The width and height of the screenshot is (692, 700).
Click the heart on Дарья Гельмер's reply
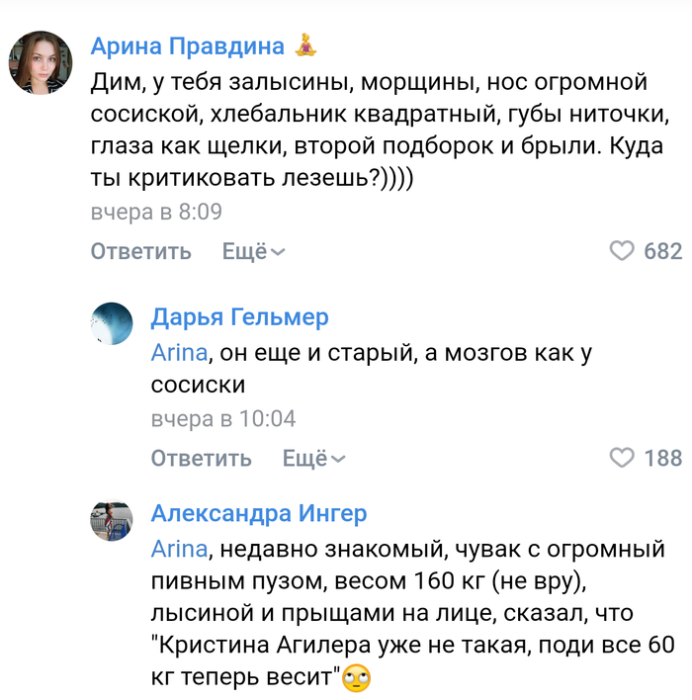point(622,458)
